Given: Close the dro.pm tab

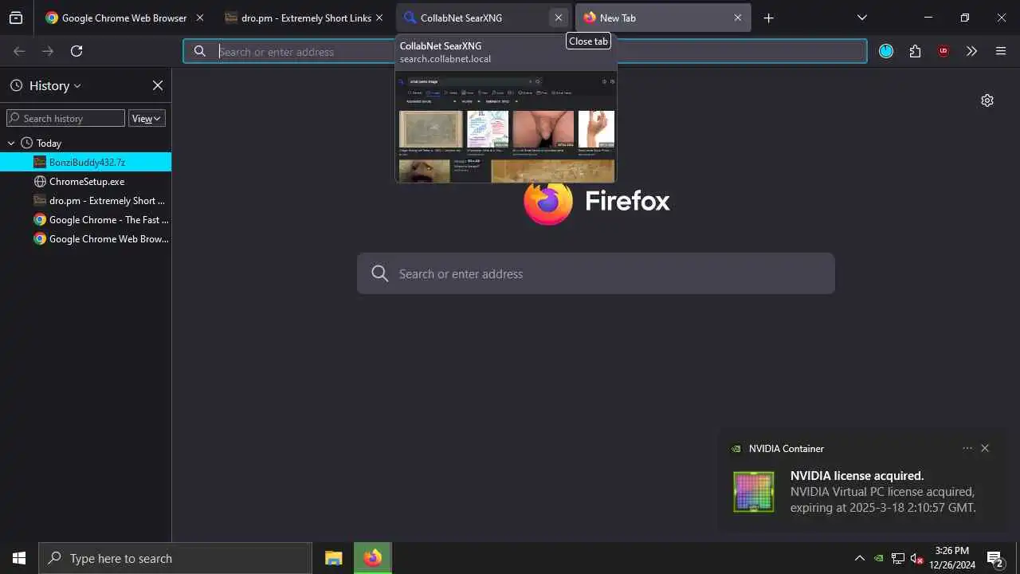Looking at the screenshot, I should point(379,18).
